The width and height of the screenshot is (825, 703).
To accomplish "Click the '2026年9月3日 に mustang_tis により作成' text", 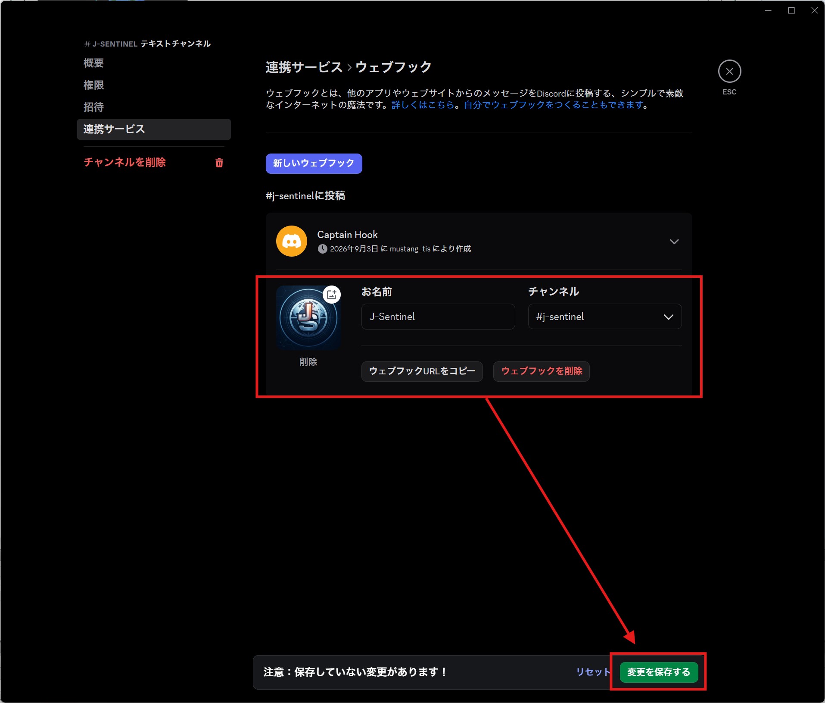I will 400,249.
